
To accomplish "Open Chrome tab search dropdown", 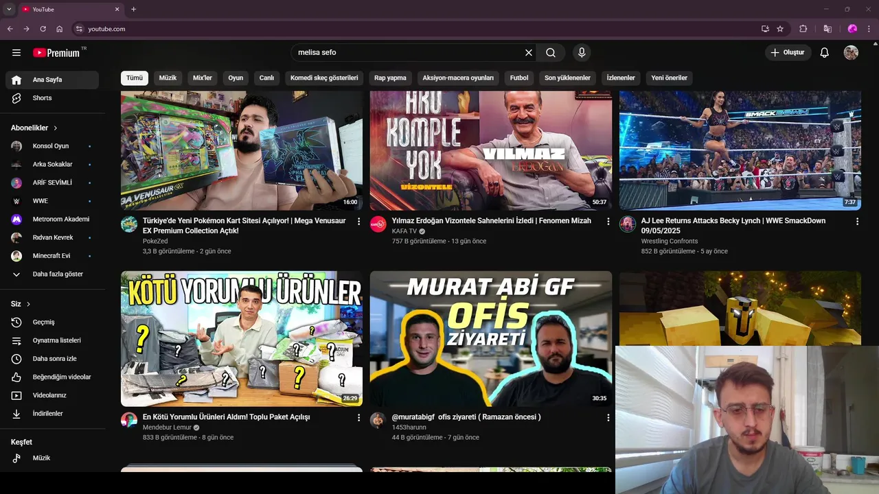I will (9, 9).
